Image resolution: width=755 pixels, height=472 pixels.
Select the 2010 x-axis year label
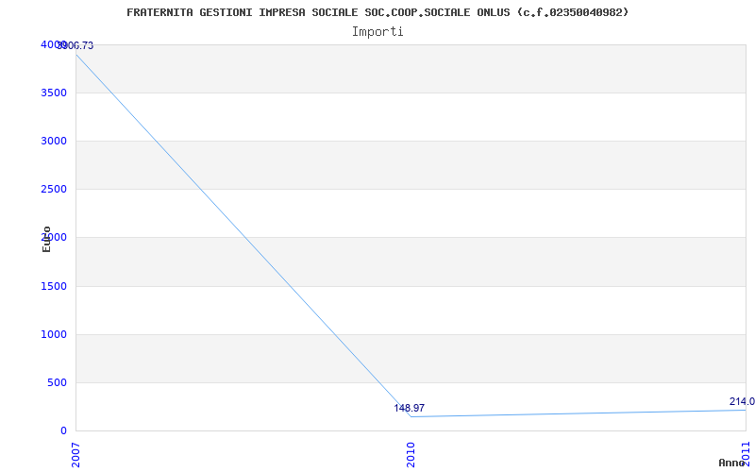411,453
